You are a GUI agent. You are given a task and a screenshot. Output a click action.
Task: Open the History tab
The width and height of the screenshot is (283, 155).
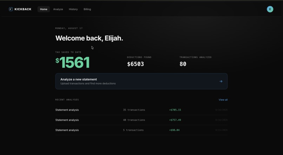click(x=73, y=9)
